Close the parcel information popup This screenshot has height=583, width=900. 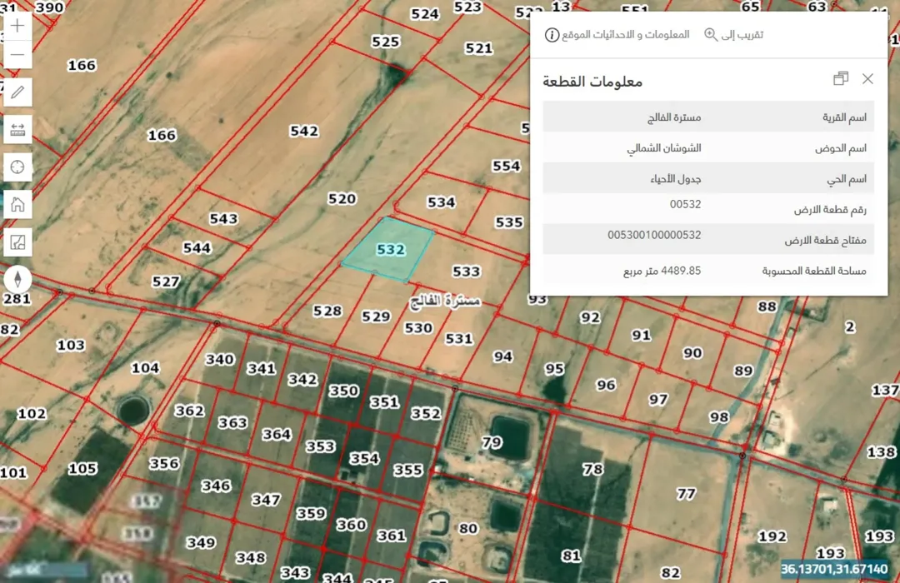point(867,78)
